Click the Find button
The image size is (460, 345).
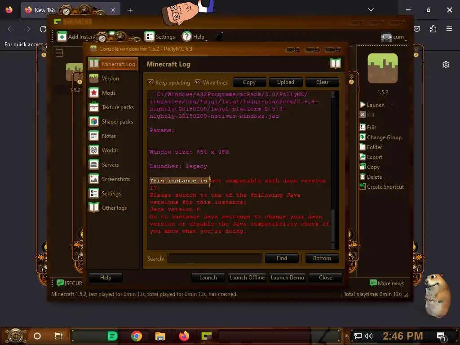282,258
